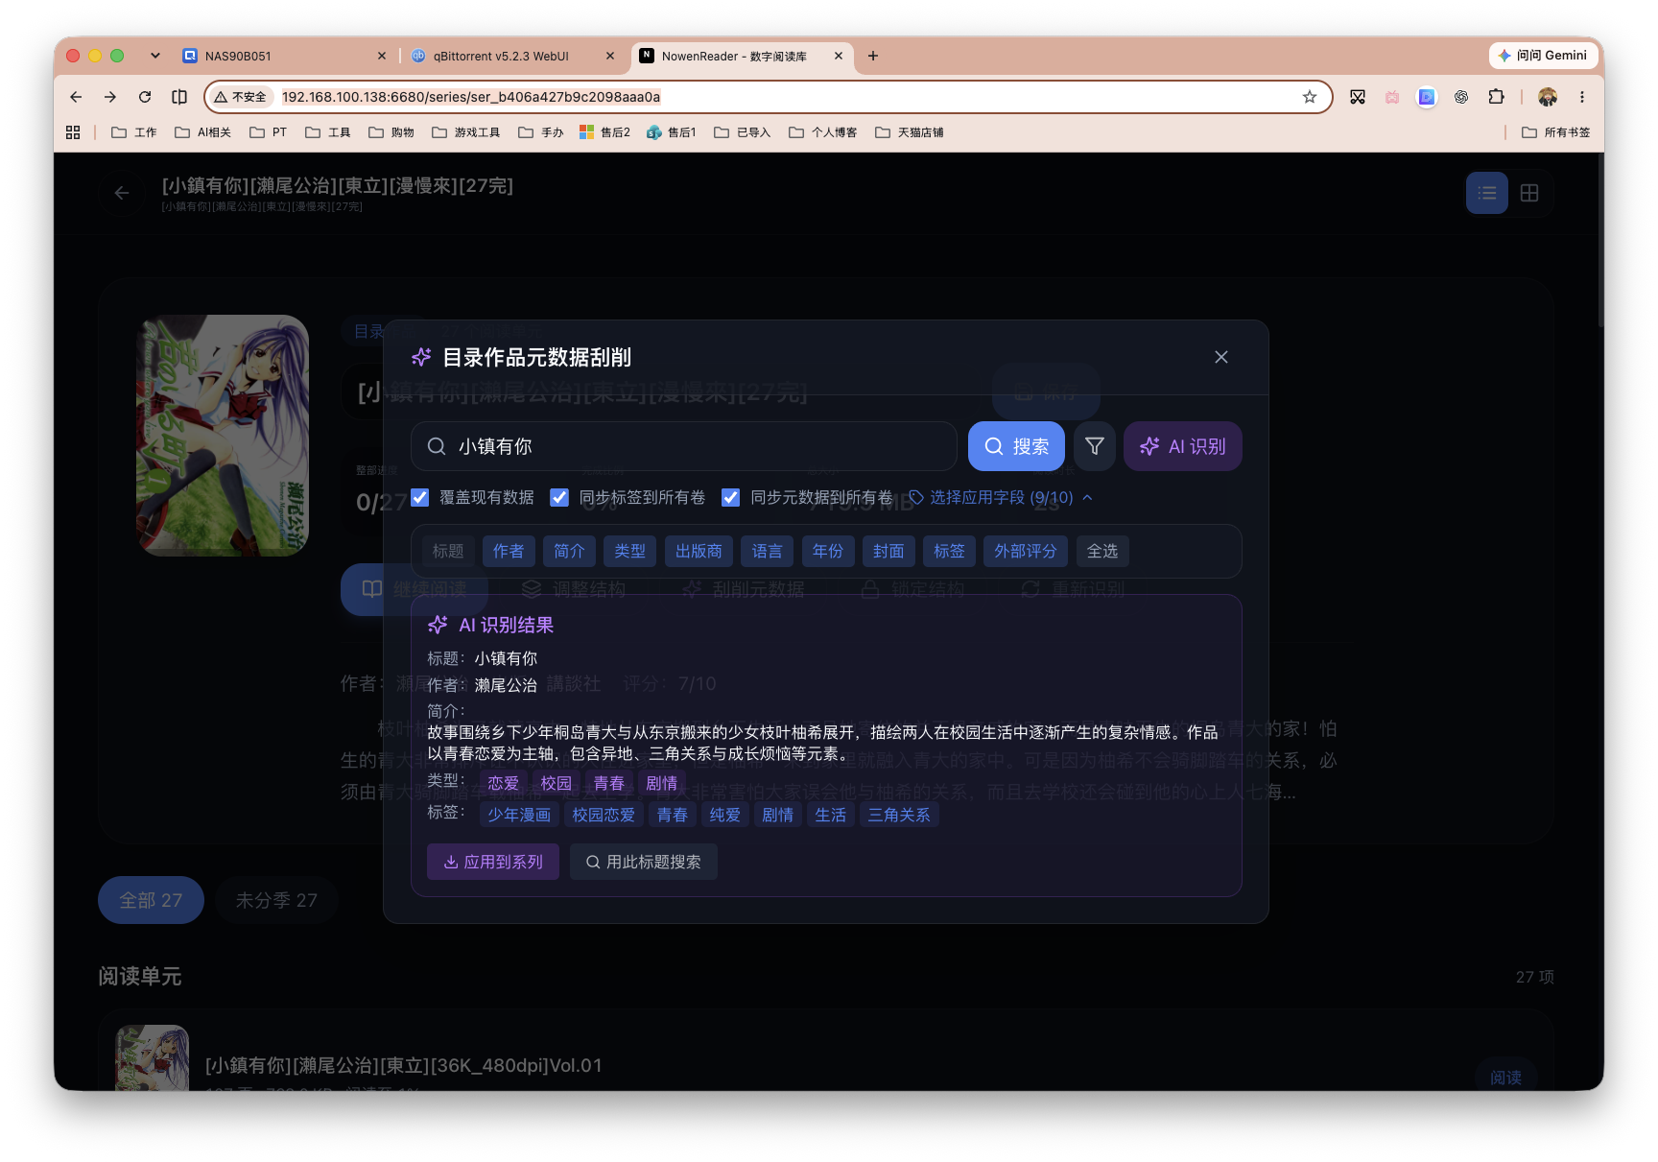The height and width of the screenshot is (1162, 1658).
Task: Toggle the 年份 field chip
Action: click(827, 551)
